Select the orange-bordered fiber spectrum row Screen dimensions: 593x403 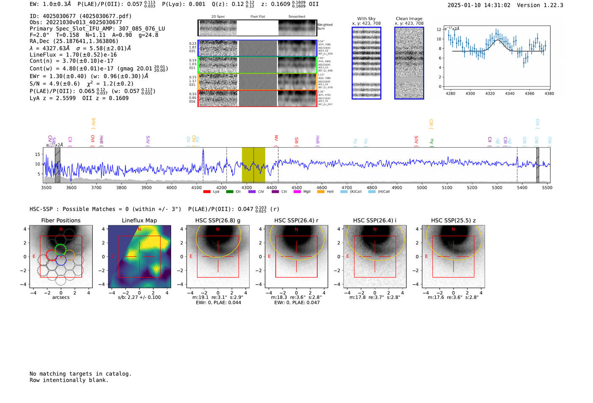pos(257,82)
